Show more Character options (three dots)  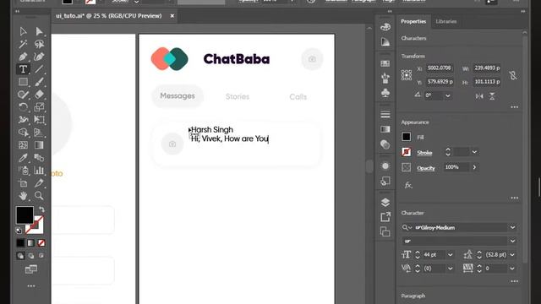point(515,281)
